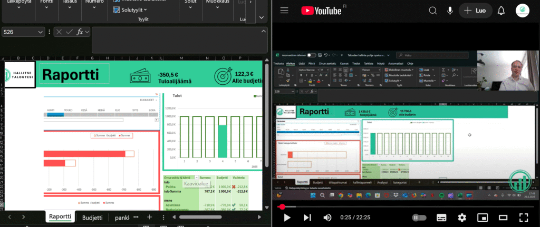Screen dimensions: 540x227
Task: Open the Name Box dropdown for S26
Action: coord(41,32)
